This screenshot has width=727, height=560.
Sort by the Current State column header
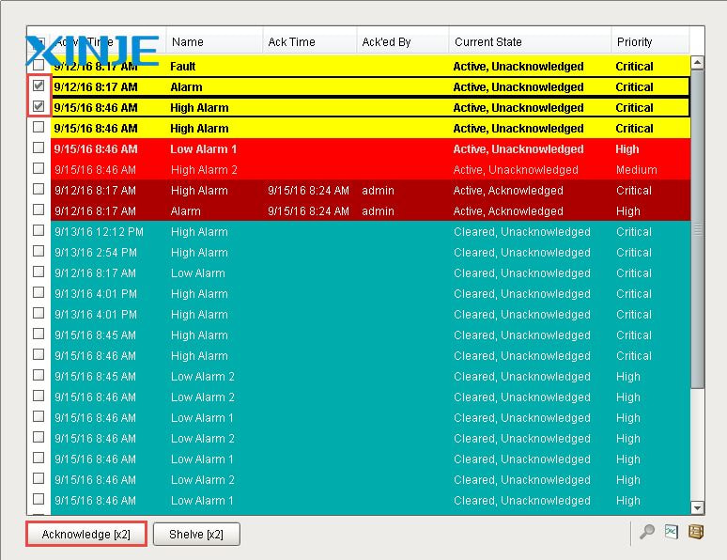[530, 41]
